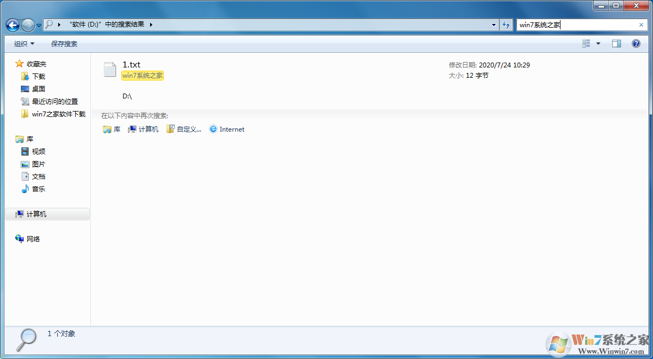This screenshot has width=653, height=359.
Task: Toggle the preview pane
Action: point(617,43)
